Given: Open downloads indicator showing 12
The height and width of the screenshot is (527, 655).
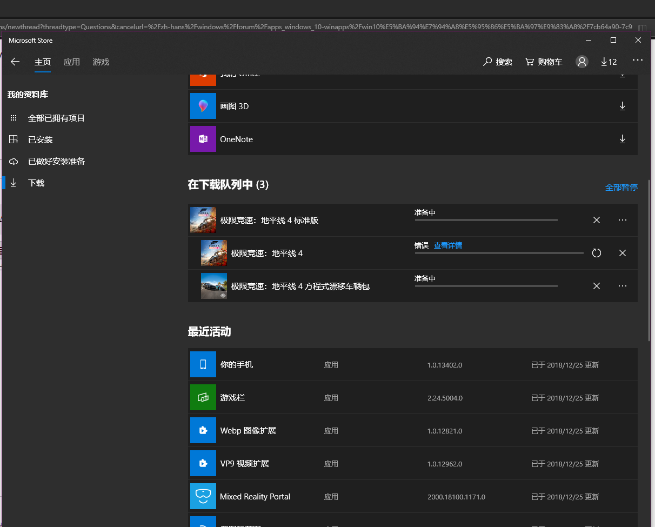Looking at the screenshot, I should [609, 62].
